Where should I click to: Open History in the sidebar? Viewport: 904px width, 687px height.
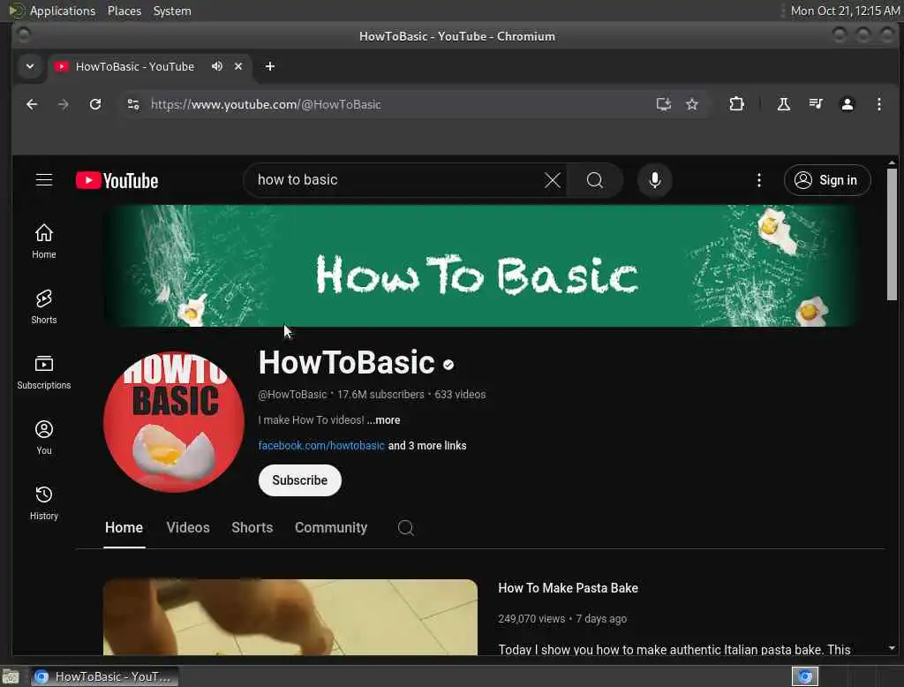point(44,503)
